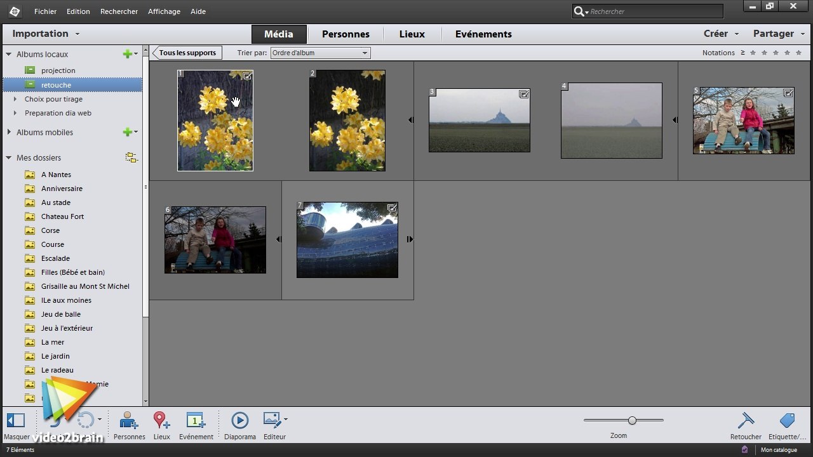Open the Aide menu
This screenshot has width=813, height=457.
tap(198, 11)
